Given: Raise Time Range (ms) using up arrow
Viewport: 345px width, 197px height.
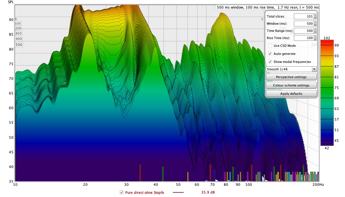Looking at the screenshot, I should pyautogui.click(x=315, y=30).
